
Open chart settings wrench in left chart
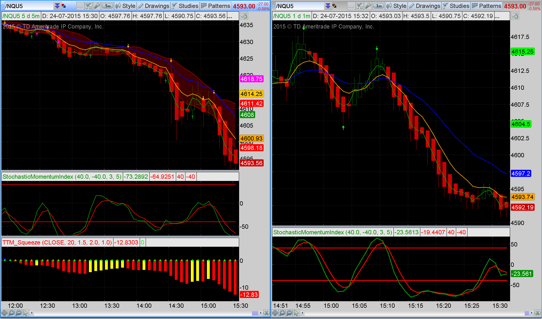click(97, 6)
